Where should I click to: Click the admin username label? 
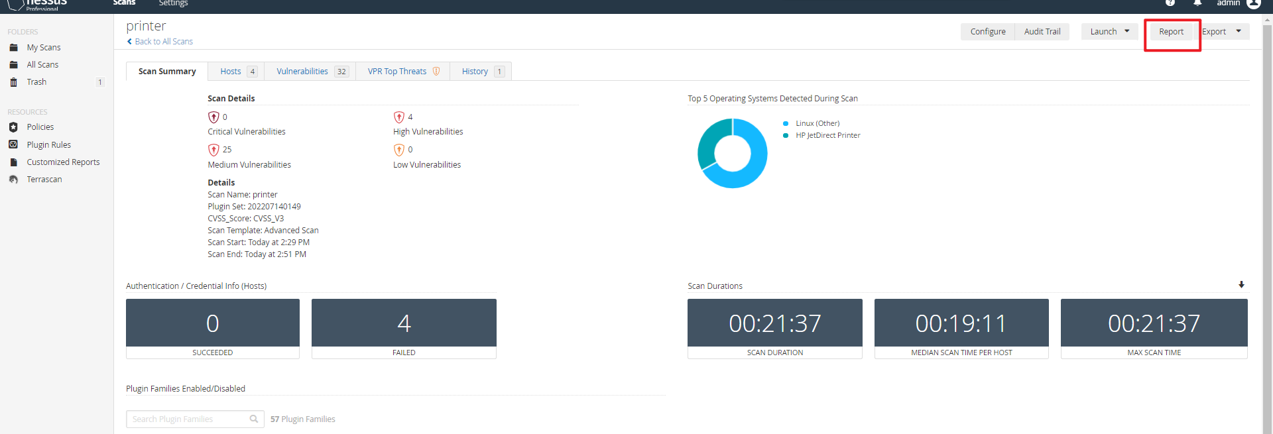1228,3
